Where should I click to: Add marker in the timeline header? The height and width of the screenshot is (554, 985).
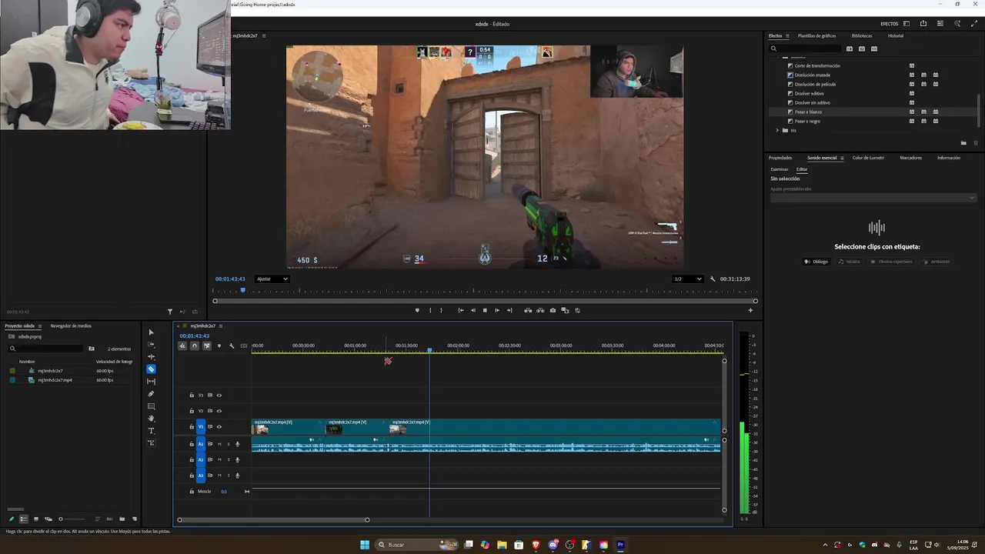pyautogui.click(x=219, y=346)
